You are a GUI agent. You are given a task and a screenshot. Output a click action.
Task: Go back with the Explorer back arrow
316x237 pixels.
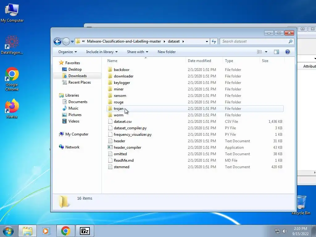click(57, 42)
